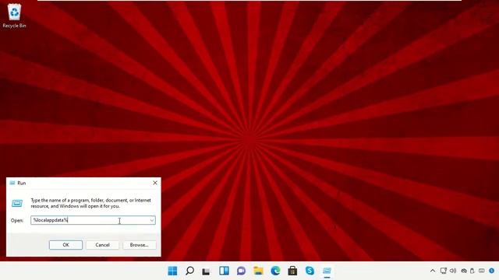Open the blue notification badge icon
The height and width of the screenshot is (280, 499).
(x=492, y=271)
